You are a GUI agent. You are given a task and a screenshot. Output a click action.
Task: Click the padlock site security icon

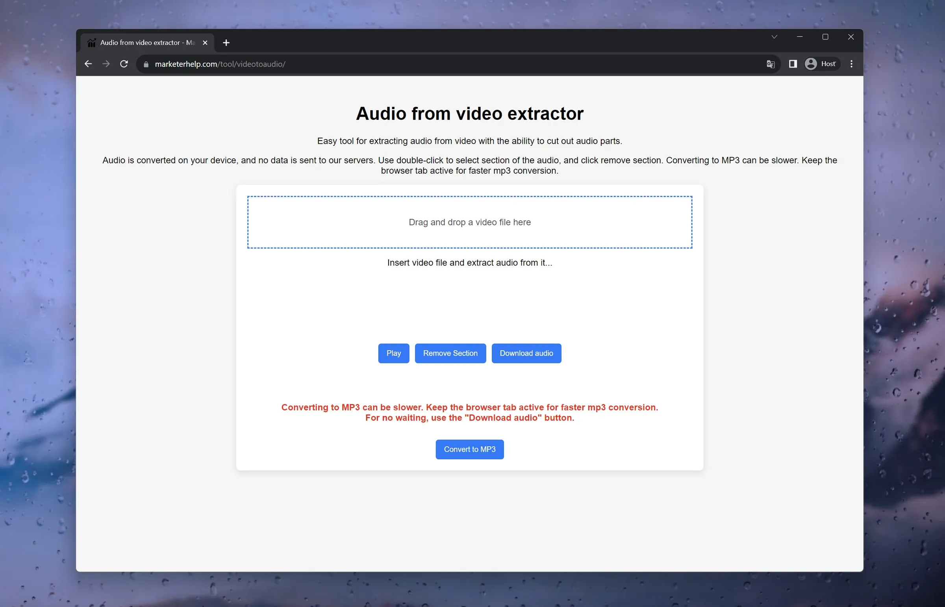click(x=145, y=64)
